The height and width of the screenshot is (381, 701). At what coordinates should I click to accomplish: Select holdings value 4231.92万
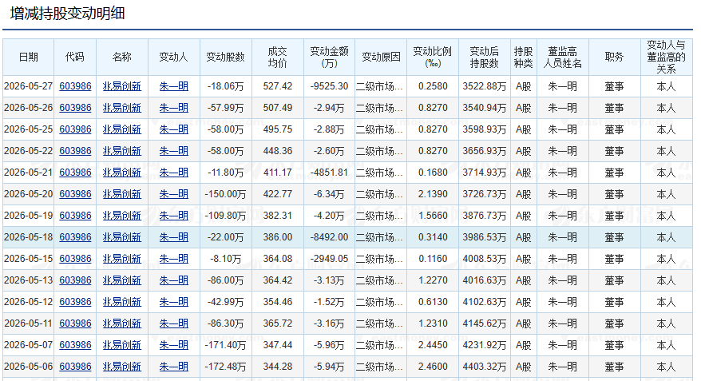(x=485, y=345)
